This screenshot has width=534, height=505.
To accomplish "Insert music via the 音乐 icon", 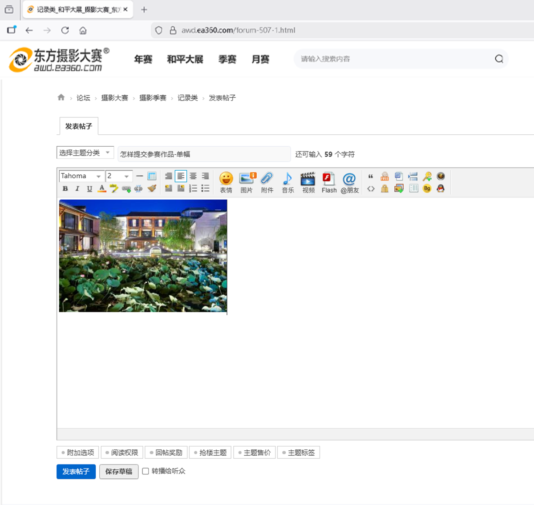I will click(x=287, y=179).
